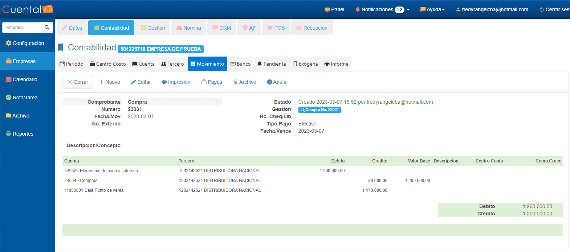Open the user account email menu
The width and height of the screenshot is (570, 252).
[492, 9]
